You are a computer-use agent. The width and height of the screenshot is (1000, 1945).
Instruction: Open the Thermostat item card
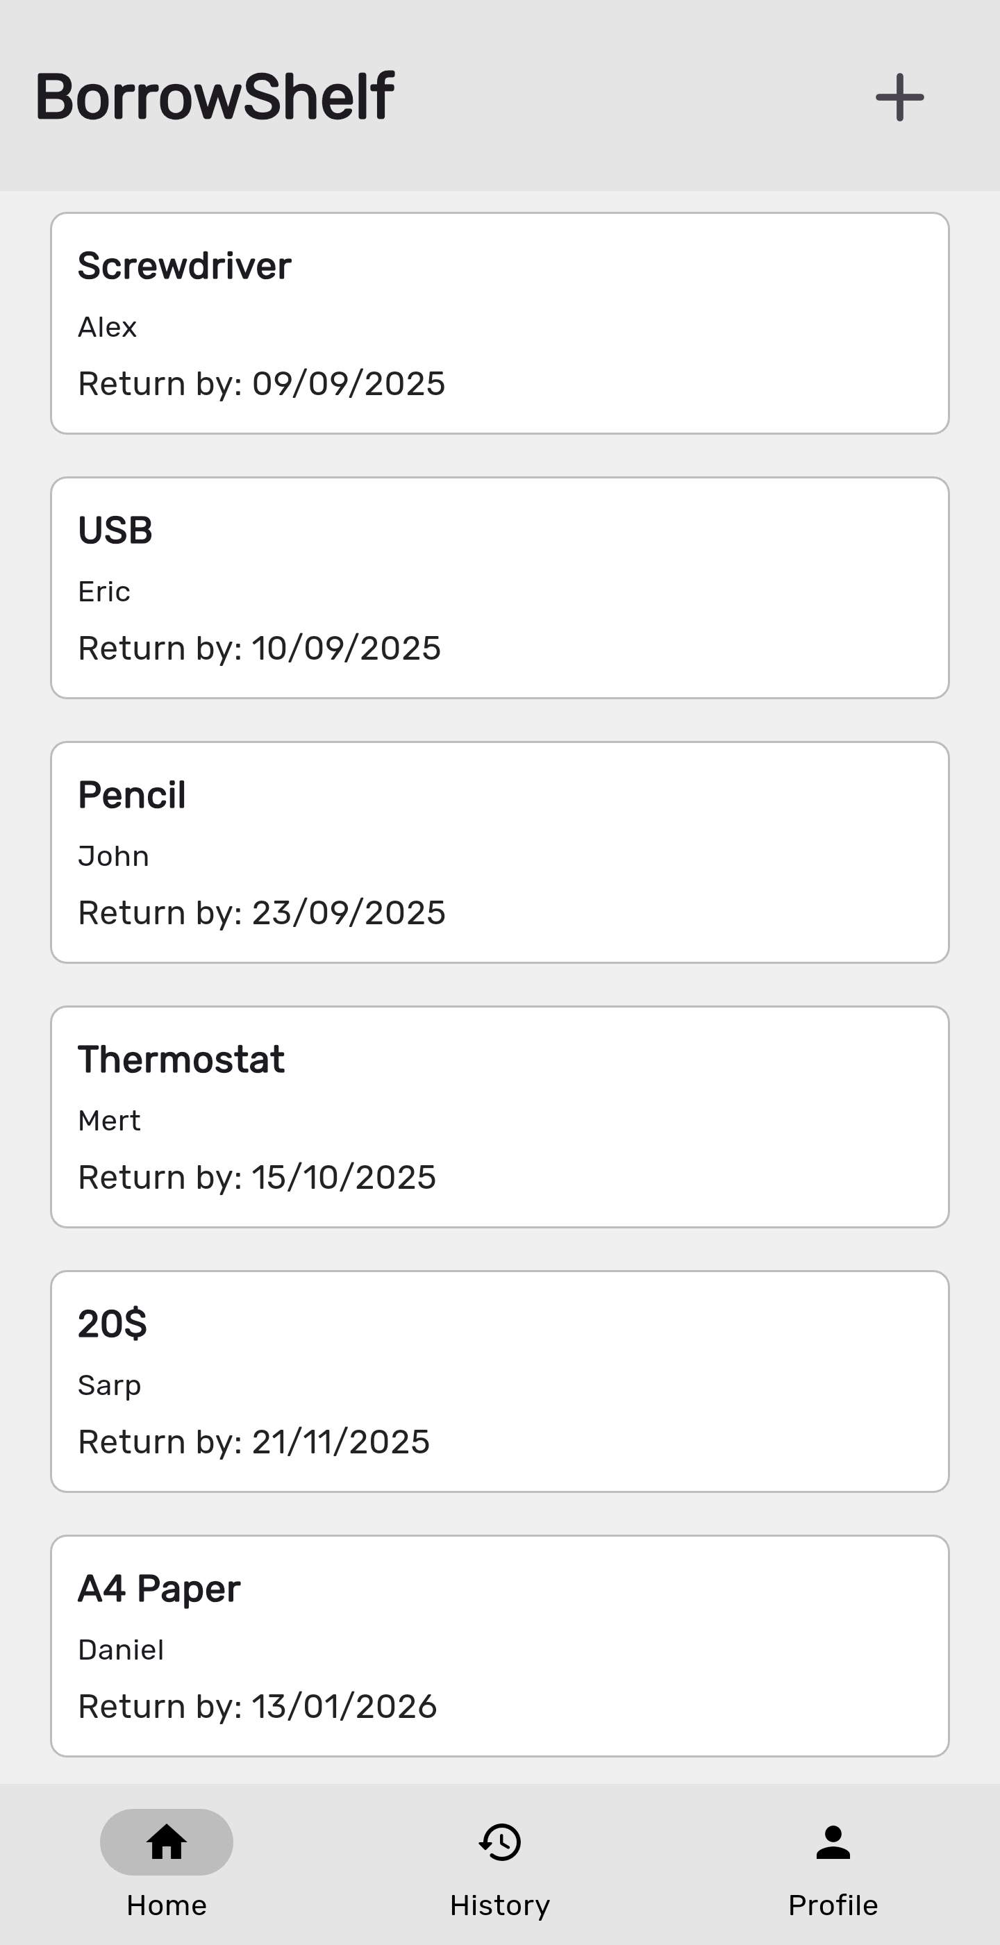(499, 1117)
